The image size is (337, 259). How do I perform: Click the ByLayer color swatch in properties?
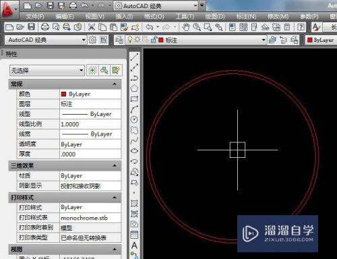tap(63, 94)
